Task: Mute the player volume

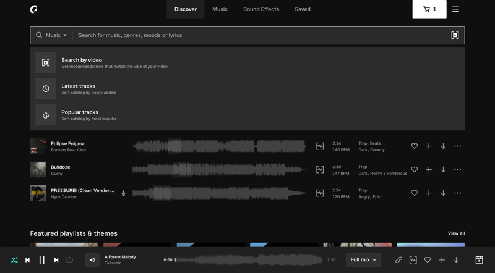Action: (x=92, y=260)
